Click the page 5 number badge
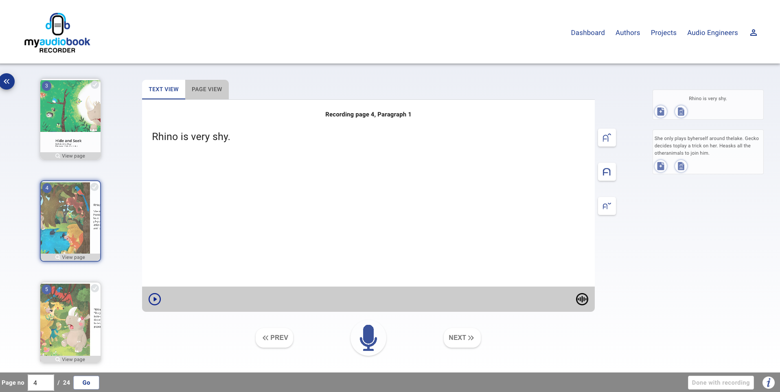Image resolution: width=780 pixels, height=392 pixels. [46, 289]
